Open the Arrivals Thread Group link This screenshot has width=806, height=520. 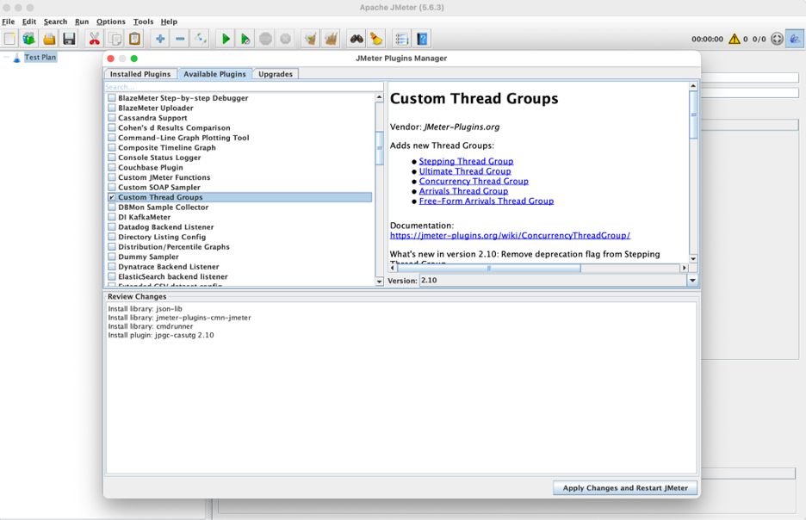pyautogui.click(x=463, y=191)
